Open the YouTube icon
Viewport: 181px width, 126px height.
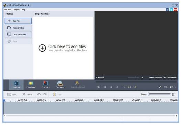coord(175,10)
